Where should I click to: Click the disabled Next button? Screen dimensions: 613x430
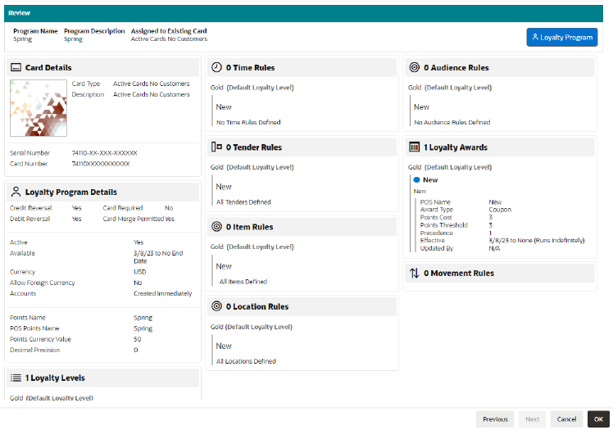(532, 419)
